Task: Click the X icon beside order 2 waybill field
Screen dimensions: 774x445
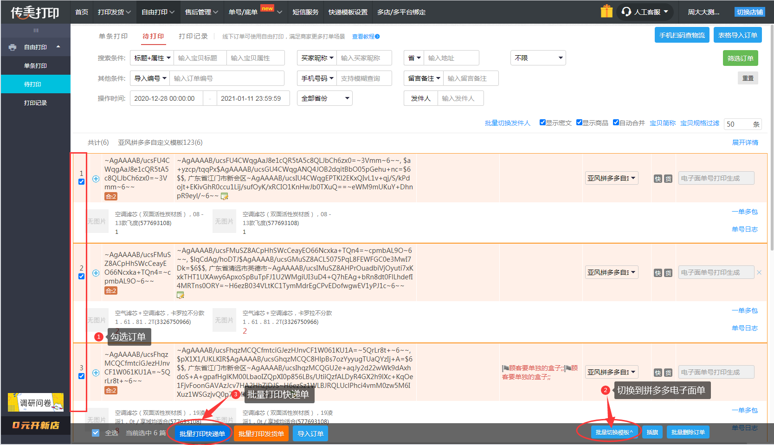Action: [x=759, y=272]
